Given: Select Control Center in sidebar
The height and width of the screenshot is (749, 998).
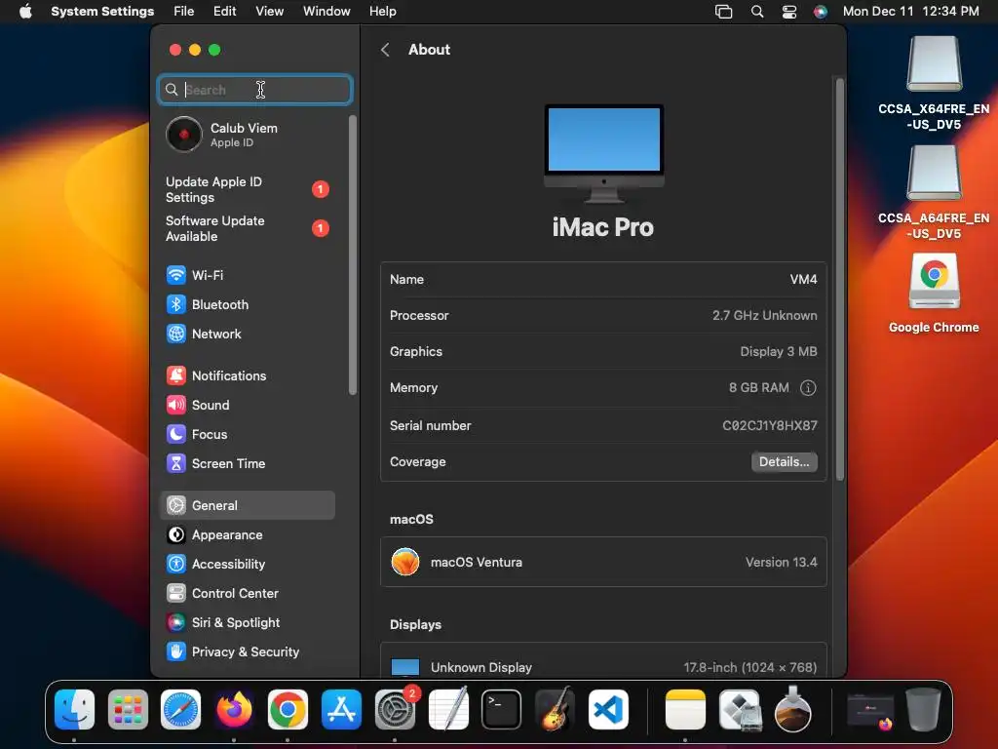Looking at the screenshot, I should [248, 594].
